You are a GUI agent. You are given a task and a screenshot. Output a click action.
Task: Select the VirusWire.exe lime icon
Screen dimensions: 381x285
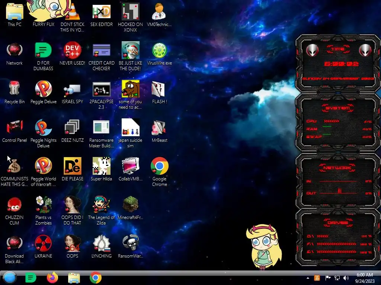[159, 54]
